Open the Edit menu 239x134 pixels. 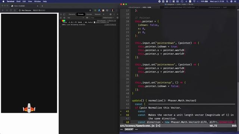coord(24,1)
